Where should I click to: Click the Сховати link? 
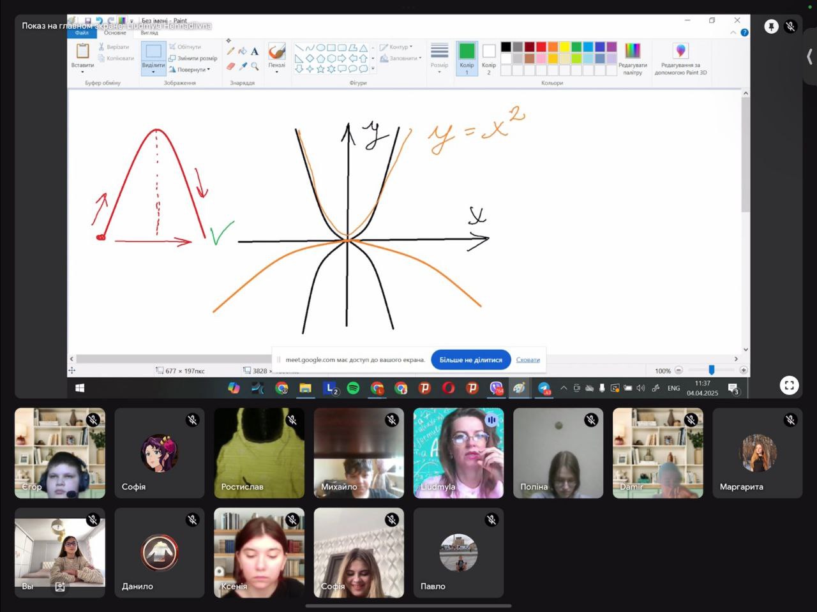(528, 360)
